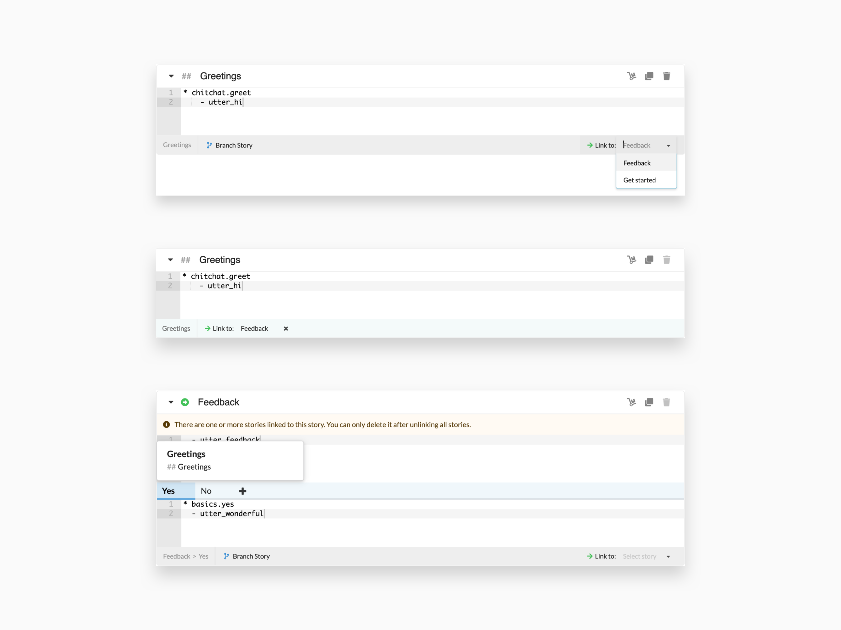
Task: Switch to the No branch tab
Action: click(206, 491)
